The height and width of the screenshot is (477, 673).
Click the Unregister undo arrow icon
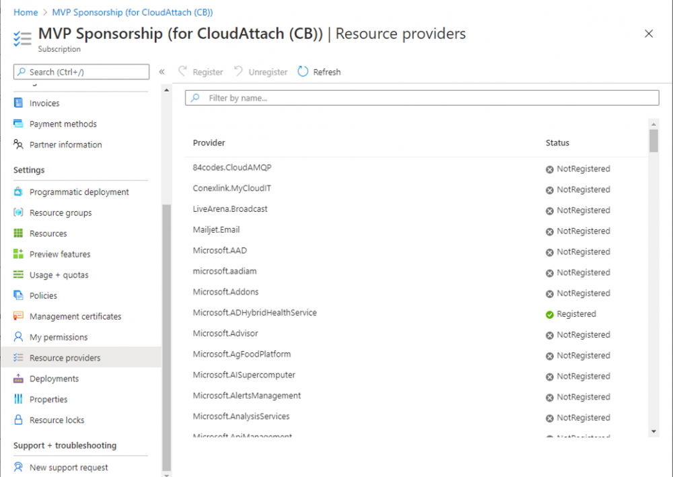[238, 71]
